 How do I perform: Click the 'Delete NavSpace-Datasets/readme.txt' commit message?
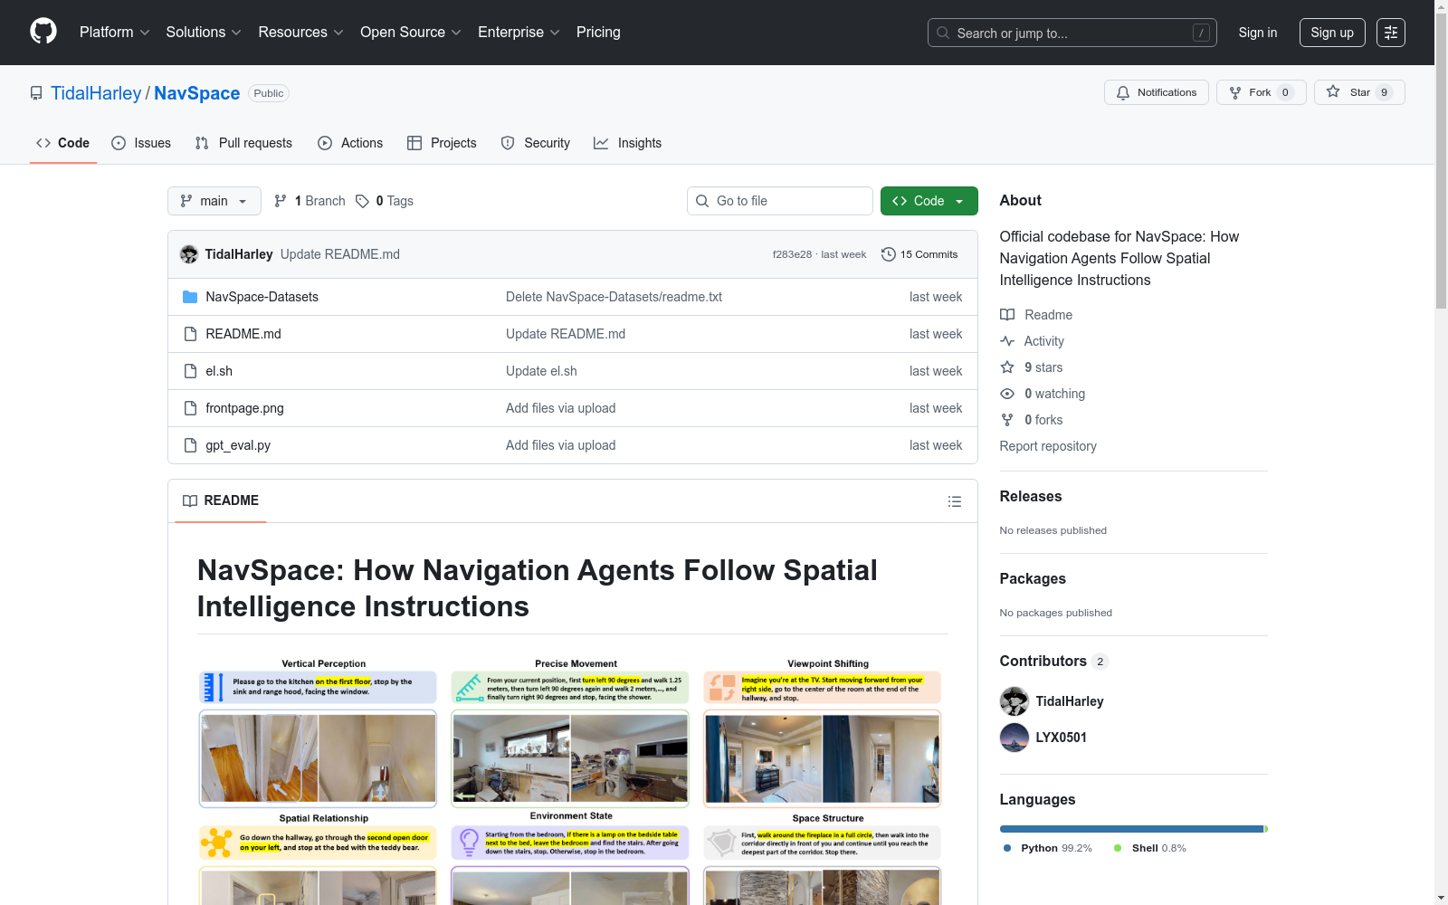614,297
